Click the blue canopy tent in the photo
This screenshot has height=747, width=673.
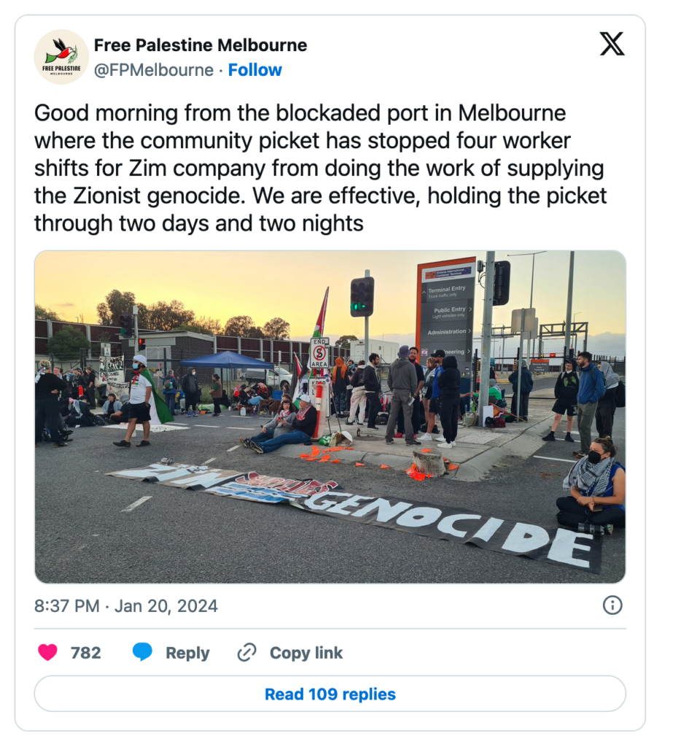(226, 359)
